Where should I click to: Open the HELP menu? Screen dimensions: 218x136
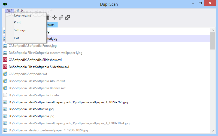[x=19, y=11]
